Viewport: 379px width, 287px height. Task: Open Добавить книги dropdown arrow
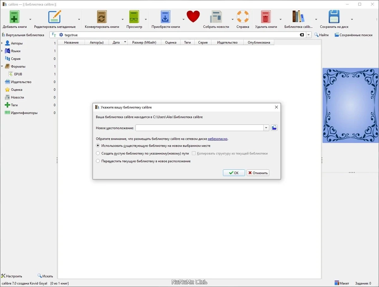(30, 19)
